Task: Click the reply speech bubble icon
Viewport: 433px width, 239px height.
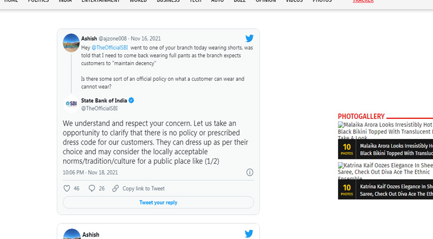Action: [92, 188]
